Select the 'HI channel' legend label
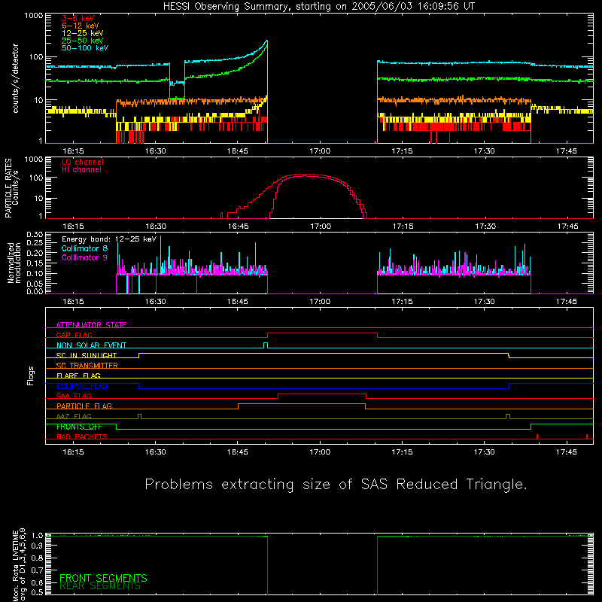 (x=81, y=170)
